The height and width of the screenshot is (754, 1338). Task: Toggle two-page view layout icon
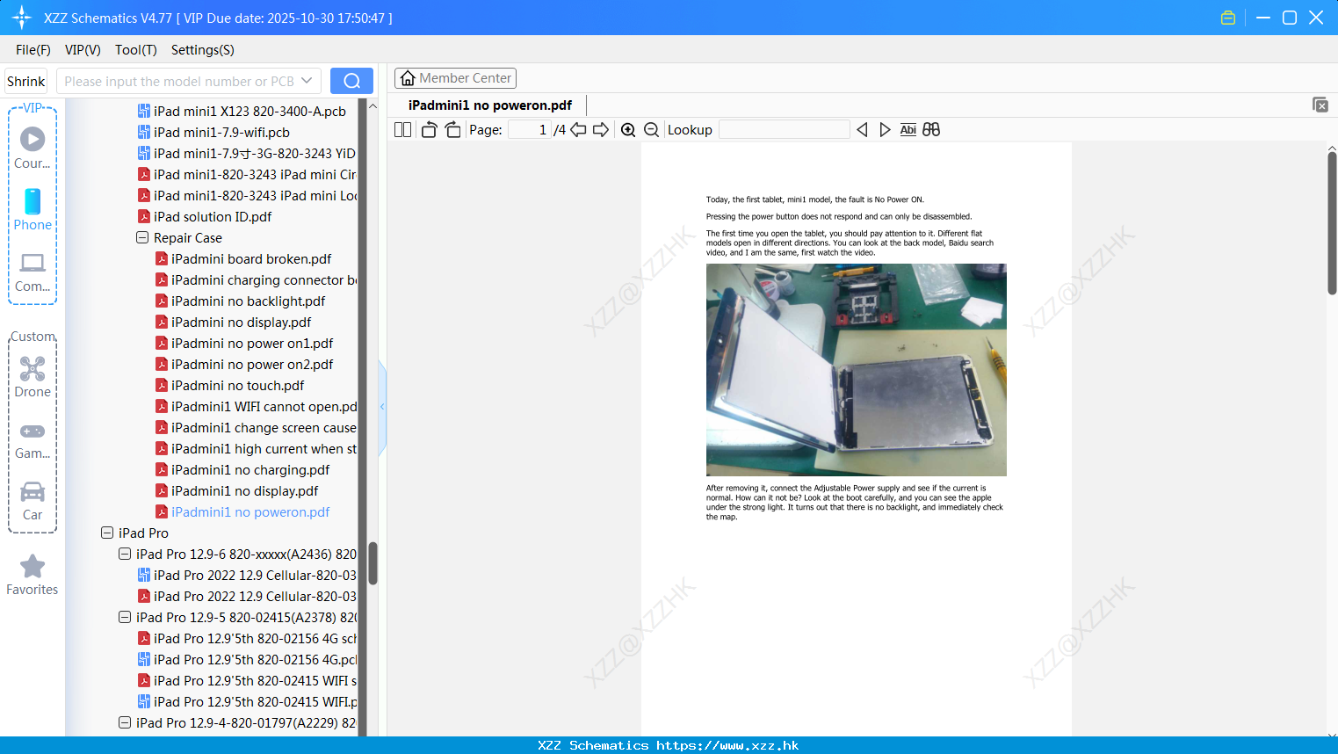[402, 130]
